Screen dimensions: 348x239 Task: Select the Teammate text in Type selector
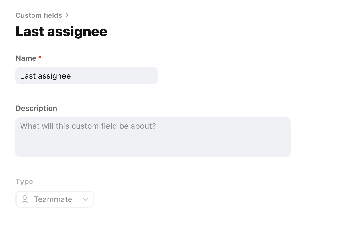pos(53,199)
